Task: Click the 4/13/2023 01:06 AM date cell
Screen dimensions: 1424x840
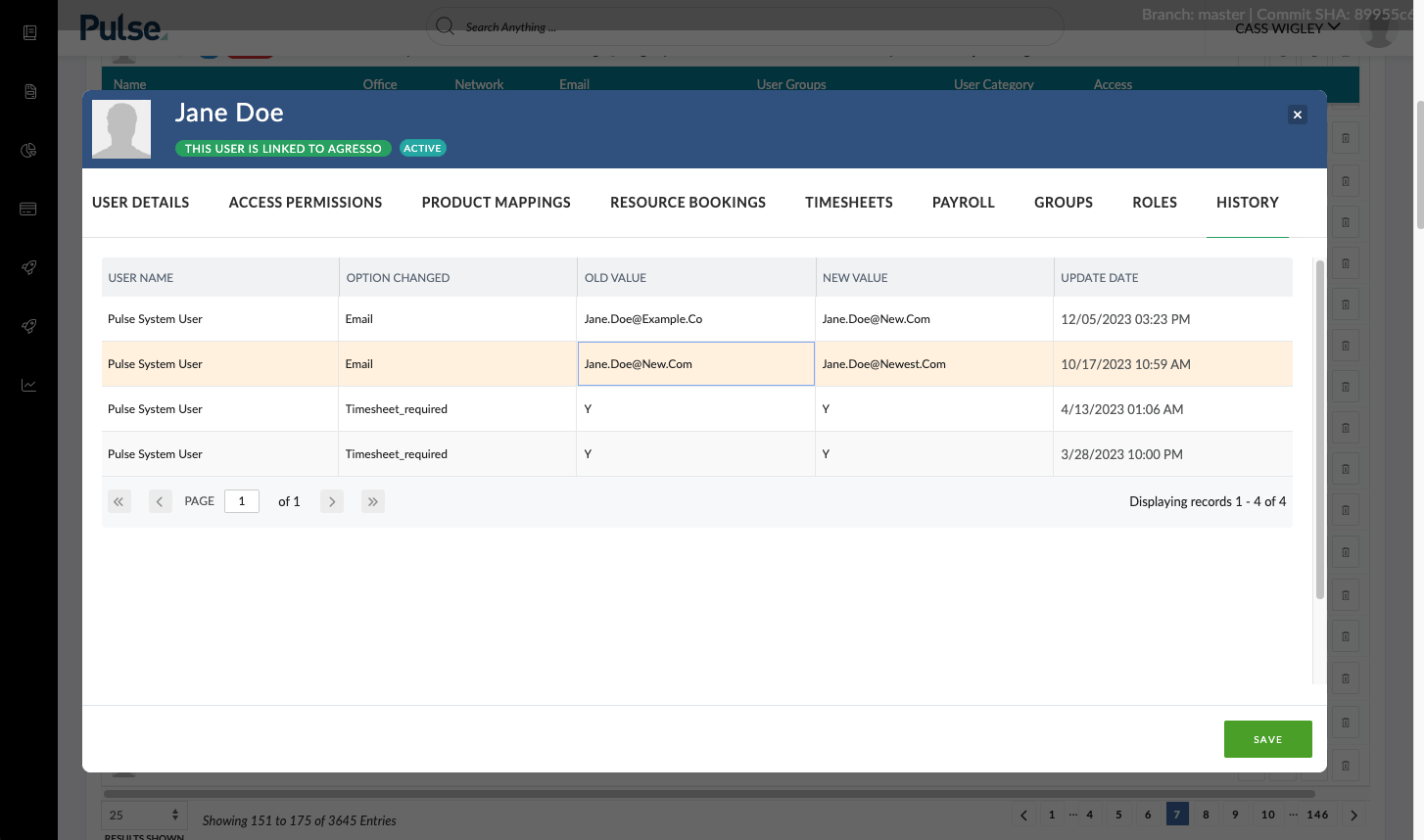Action: 1173,409
